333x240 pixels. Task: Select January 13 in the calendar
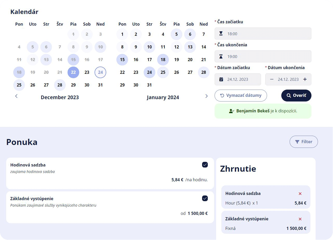pyautogui.click(x=190, y=47)
